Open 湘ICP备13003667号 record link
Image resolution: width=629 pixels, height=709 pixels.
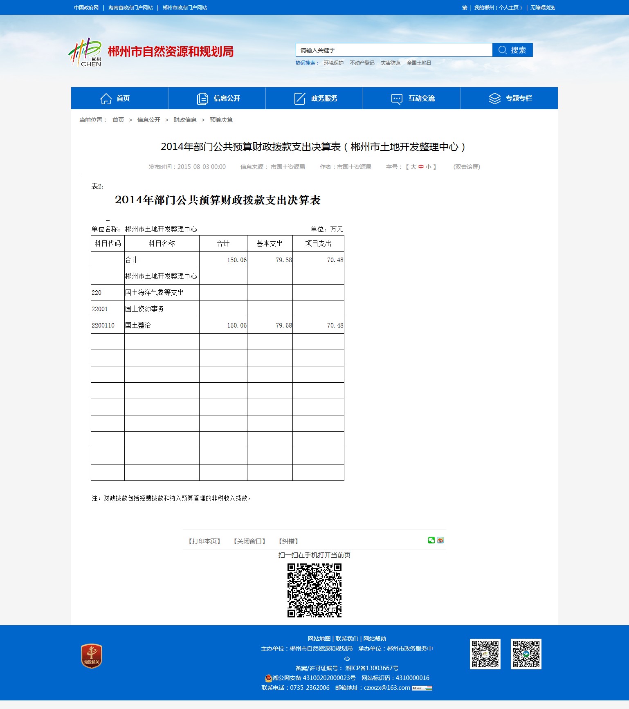click(x=372, y=668)
